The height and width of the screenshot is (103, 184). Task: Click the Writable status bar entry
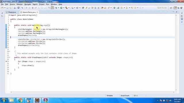[x=110, y=96]
